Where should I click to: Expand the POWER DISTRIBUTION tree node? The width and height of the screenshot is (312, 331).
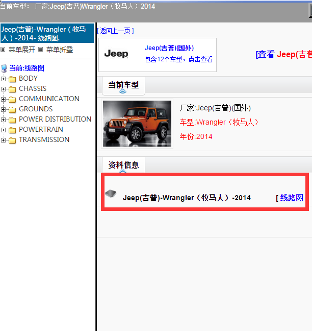click(3, 120)
